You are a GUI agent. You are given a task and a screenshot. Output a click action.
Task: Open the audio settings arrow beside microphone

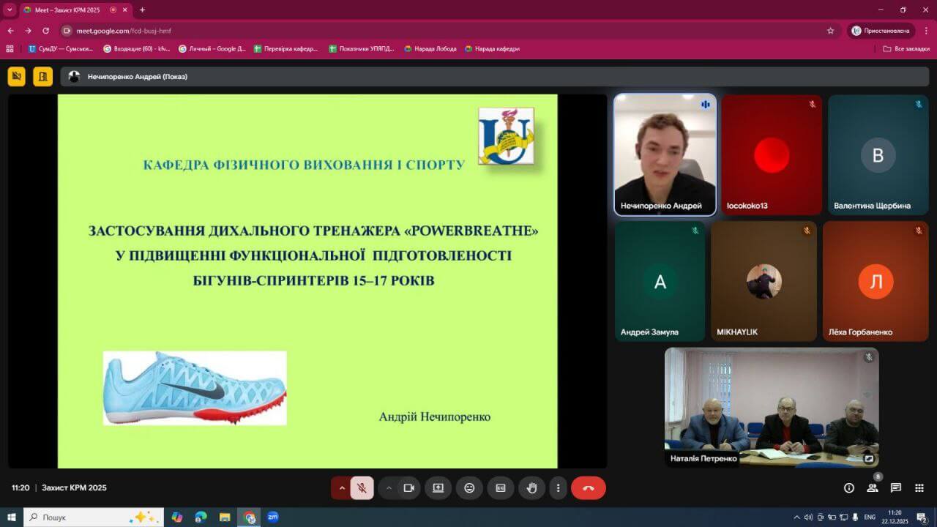(x=341, y=488)
